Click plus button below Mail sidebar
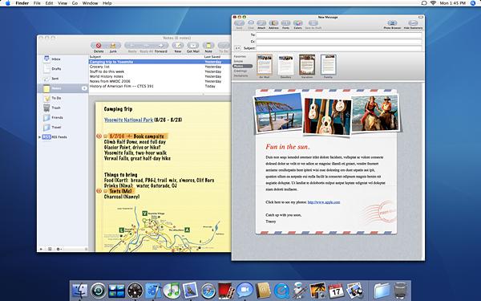Screen dimensions: 481x301 41,249
